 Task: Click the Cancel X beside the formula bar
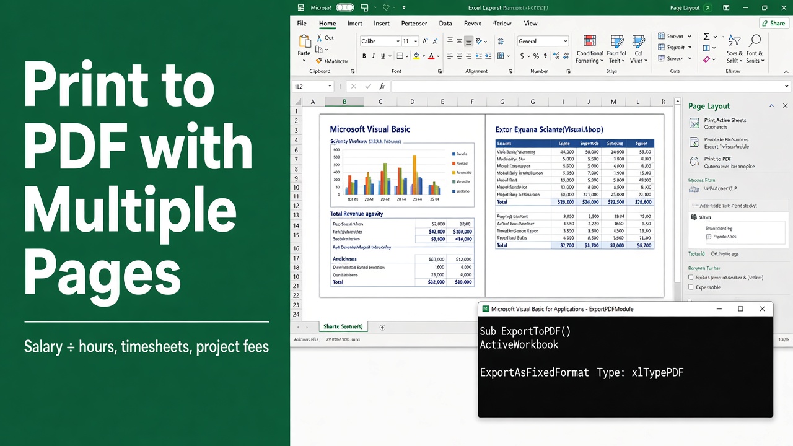click(353, 87)
